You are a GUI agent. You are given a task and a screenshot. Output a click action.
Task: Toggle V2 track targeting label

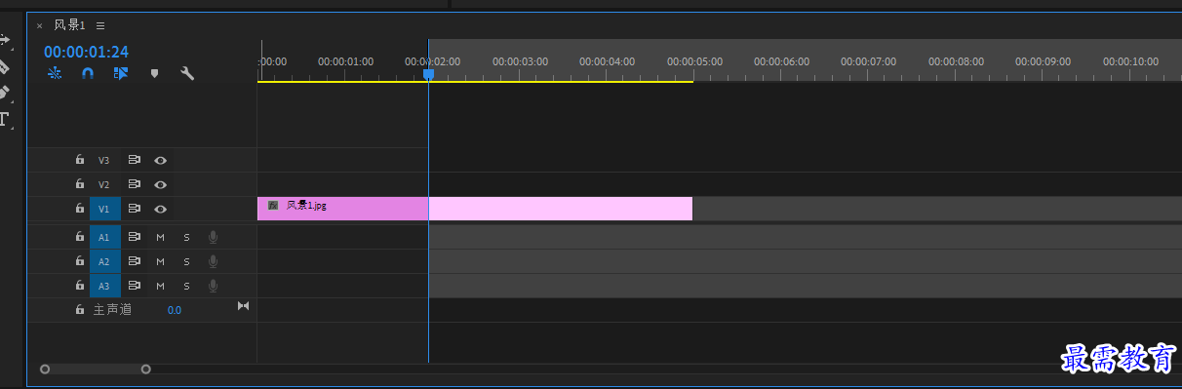[x=104, y=184]
